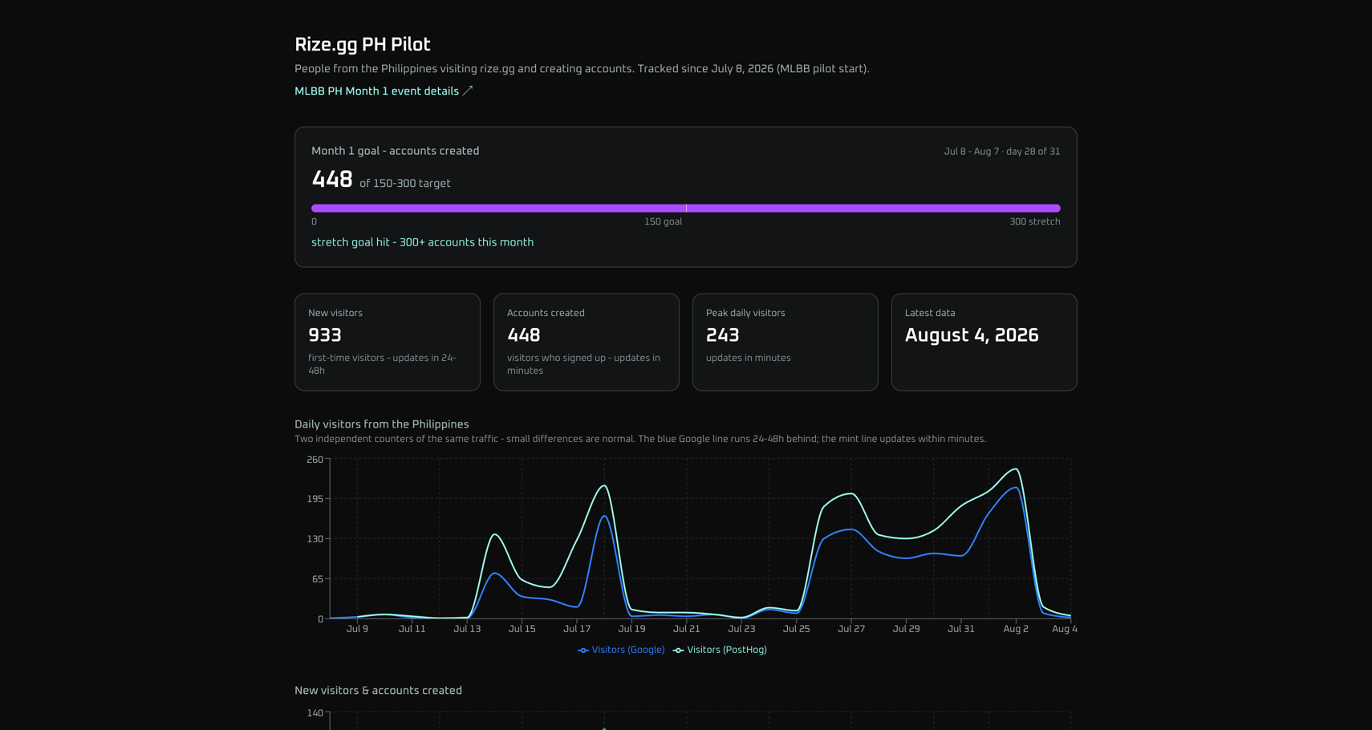Click the Aug 2 x-axis label

tap(1016, 629)
